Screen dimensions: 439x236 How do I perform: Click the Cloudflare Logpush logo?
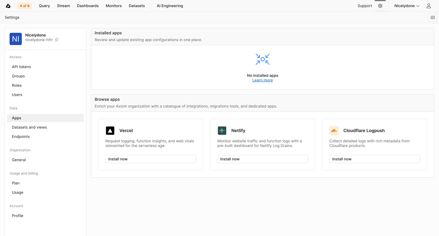pyautogui.click(x=334, y=130)
